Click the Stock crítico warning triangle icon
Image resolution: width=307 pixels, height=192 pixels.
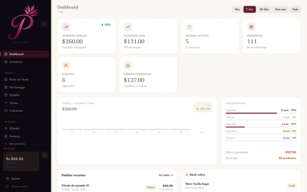click(187, 175)
